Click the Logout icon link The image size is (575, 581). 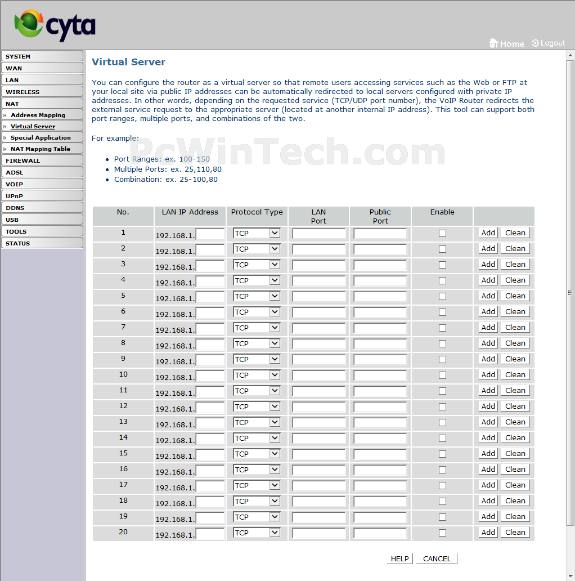549,43
